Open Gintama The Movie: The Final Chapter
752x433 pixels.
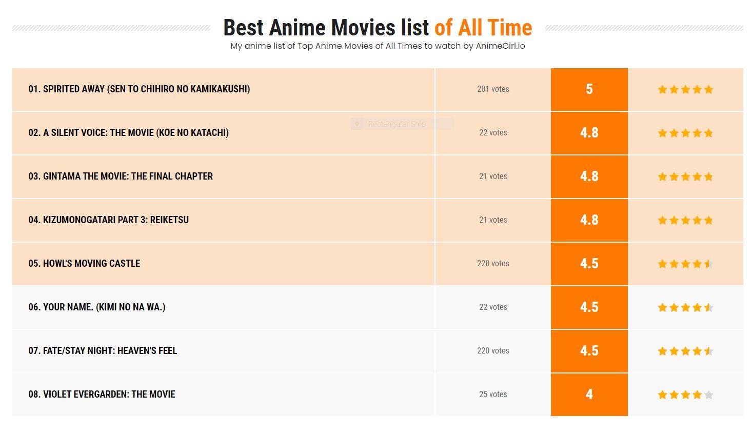point(121,176)
